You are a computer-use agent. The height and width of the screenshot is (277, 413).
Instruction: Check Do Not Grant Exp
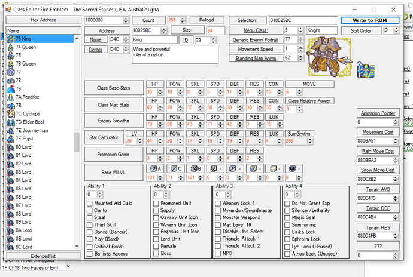(x=287, y=204)
